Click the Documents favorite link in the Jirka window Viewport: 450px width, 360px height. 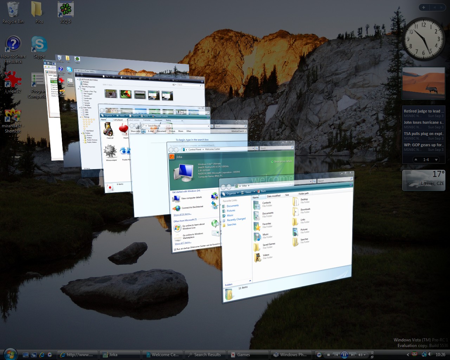click(232, 206)
